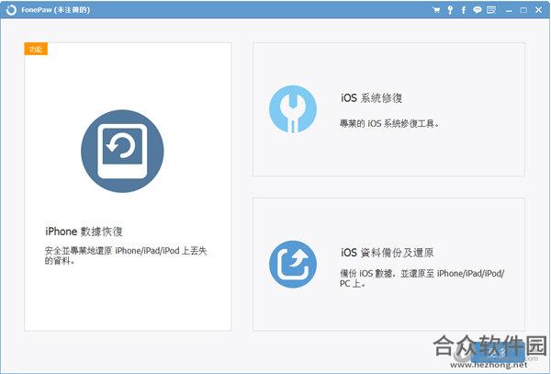The height and width of the screenshot is (374, 551).
Task: Select the iPhone data recovery round icon
Action: click(x=122, y=151)
